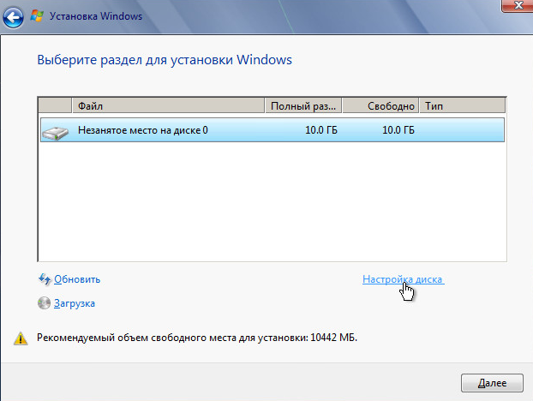Sort by the Полный раз... column header

[303, 105]
